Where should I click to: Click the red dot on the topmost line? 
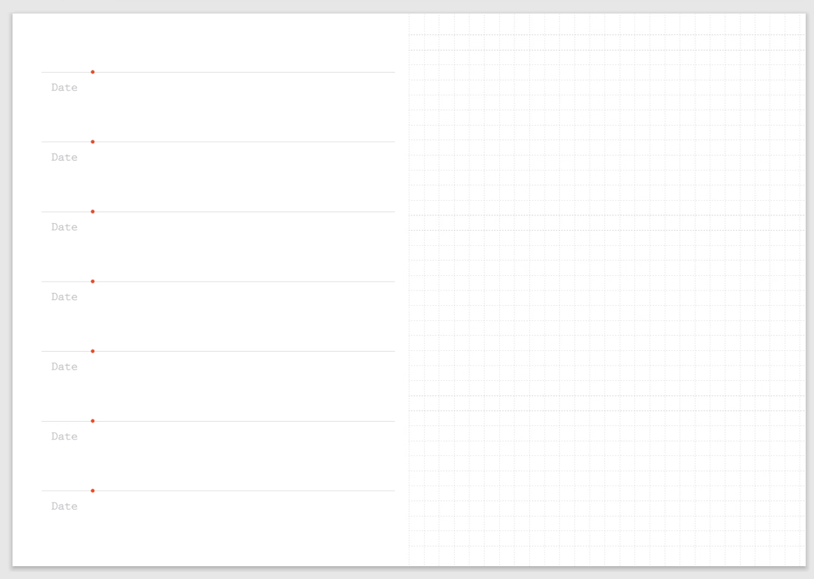tap(92, 72)
